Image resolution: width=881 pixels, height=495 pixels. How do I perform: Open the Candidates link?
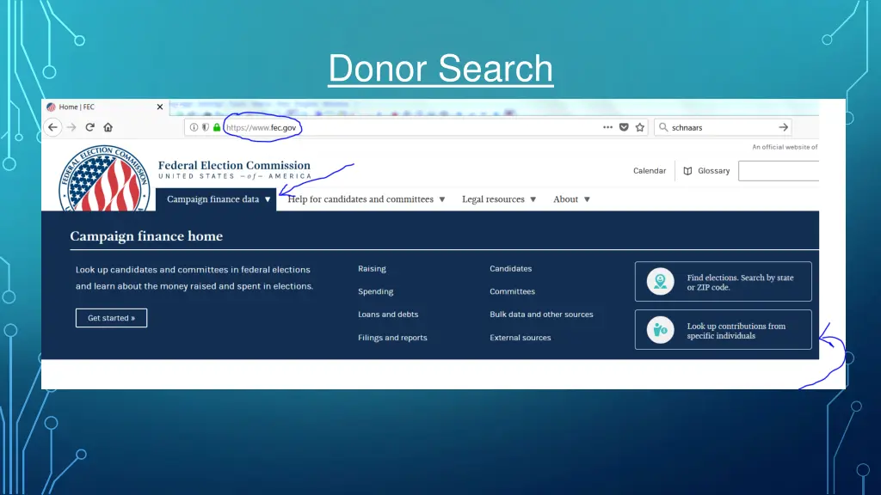(x=511, y=269)
